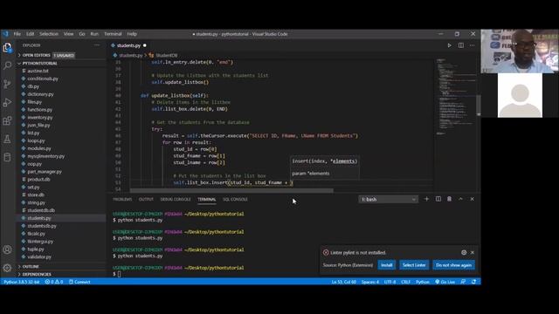Open the File menu

tap(17, 34)
